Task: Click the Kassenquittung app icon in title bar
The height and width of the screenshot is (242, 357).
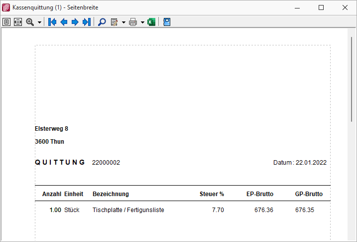Action: [x=6, y=7]
